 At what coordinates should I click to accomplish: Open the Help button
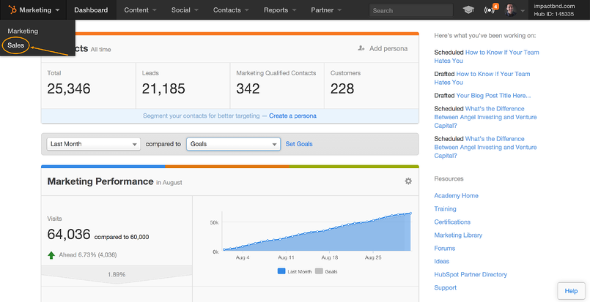click(571, 291)
